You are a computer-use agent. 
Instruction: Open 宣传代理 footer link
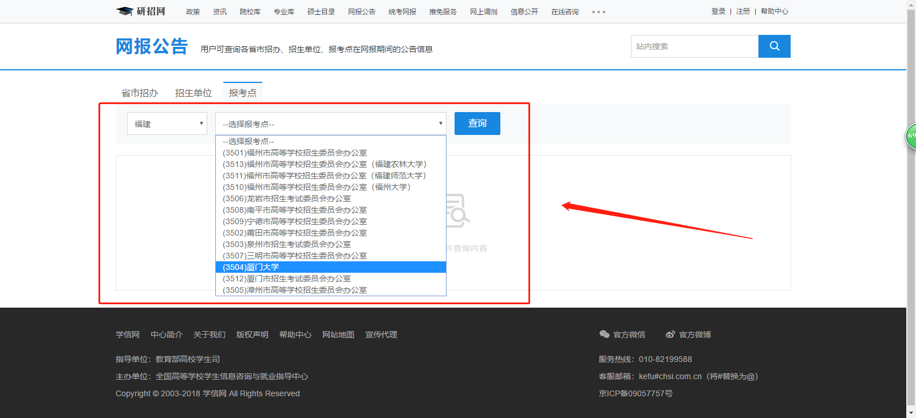click(381, 335)
